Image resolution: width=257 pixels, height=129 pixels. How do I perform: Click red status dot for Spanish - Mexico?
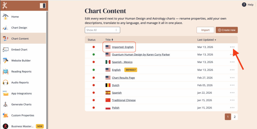pyautogui.click(x=94, y=62)
